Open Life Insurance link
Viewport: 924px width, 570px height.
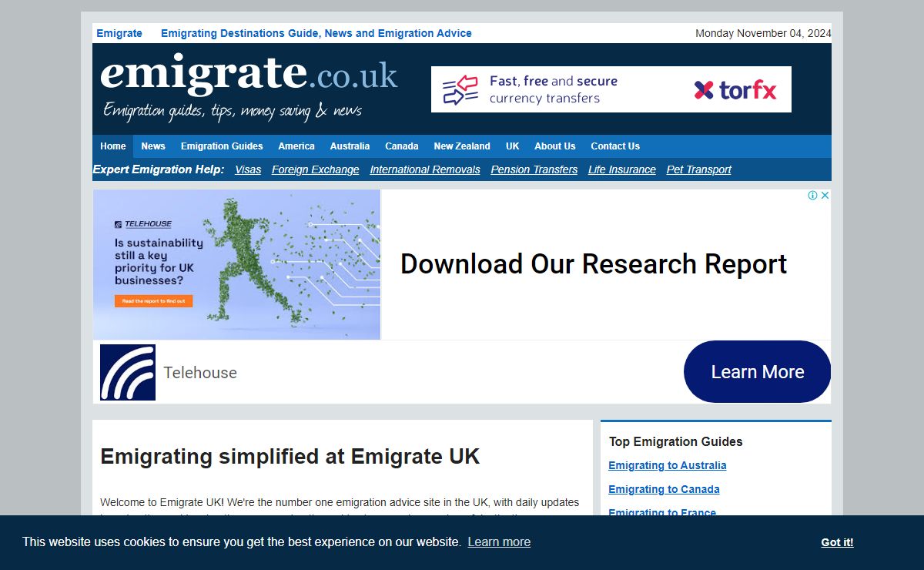point(622,169)
